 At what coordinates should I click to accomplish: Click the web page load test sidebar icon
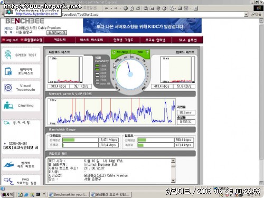8,71
